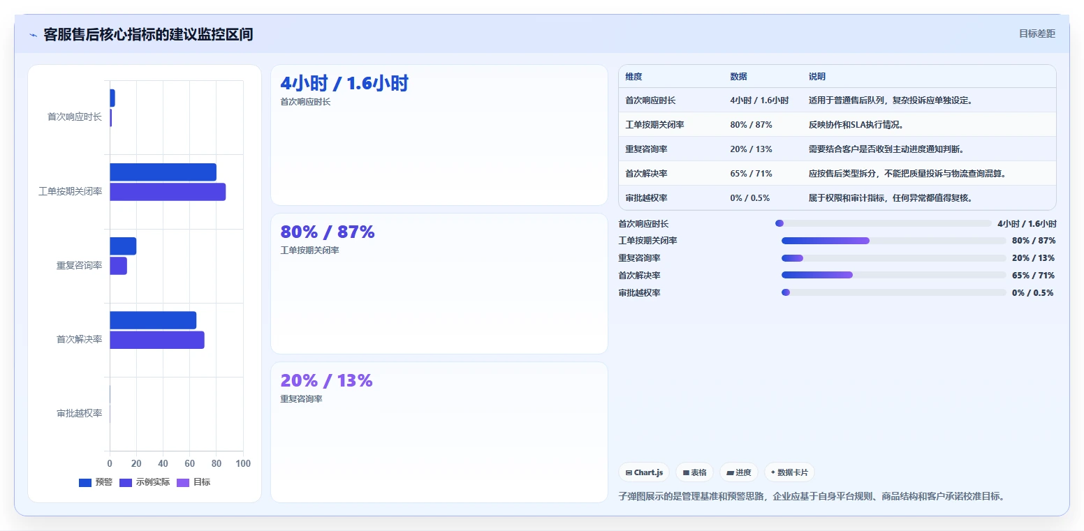Viewport: 1084px width, 531px height.
Task: Toggle the 示例实际 legend series
Action: click(145, 482)
